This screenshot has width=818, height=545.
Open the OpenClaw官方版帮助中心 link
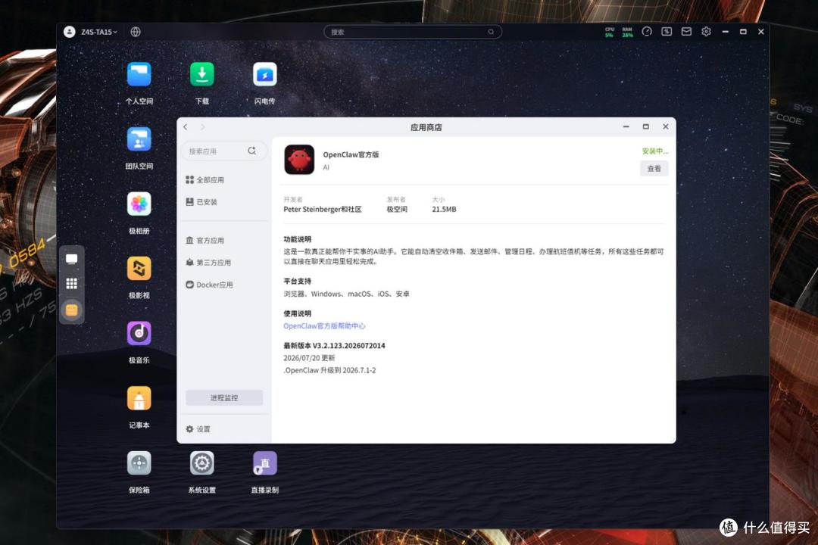coord(324,326)
